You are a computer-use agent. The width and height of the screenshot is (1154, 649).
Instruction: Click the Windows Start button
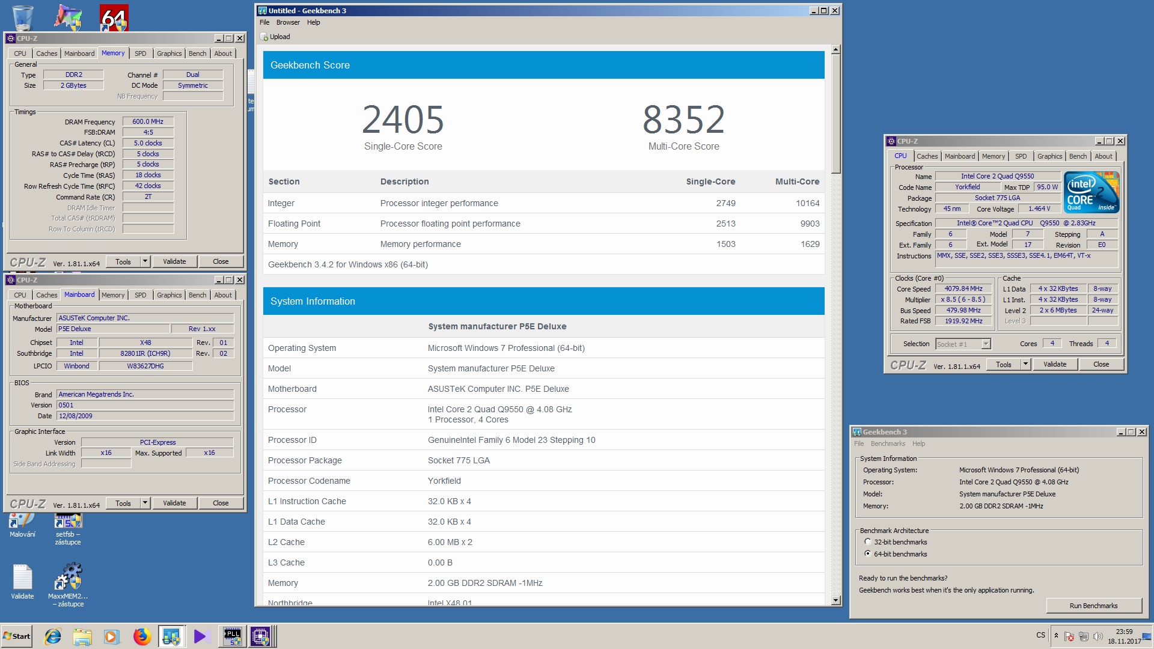pyautogui.click(x=17, y=636)
